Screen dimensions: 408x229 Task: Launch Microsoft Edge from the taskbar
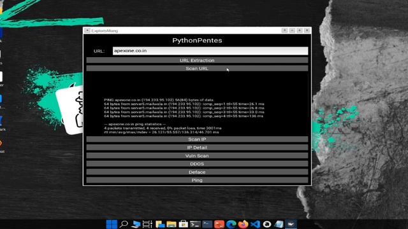pyautogui.click(x=231, y=224)
